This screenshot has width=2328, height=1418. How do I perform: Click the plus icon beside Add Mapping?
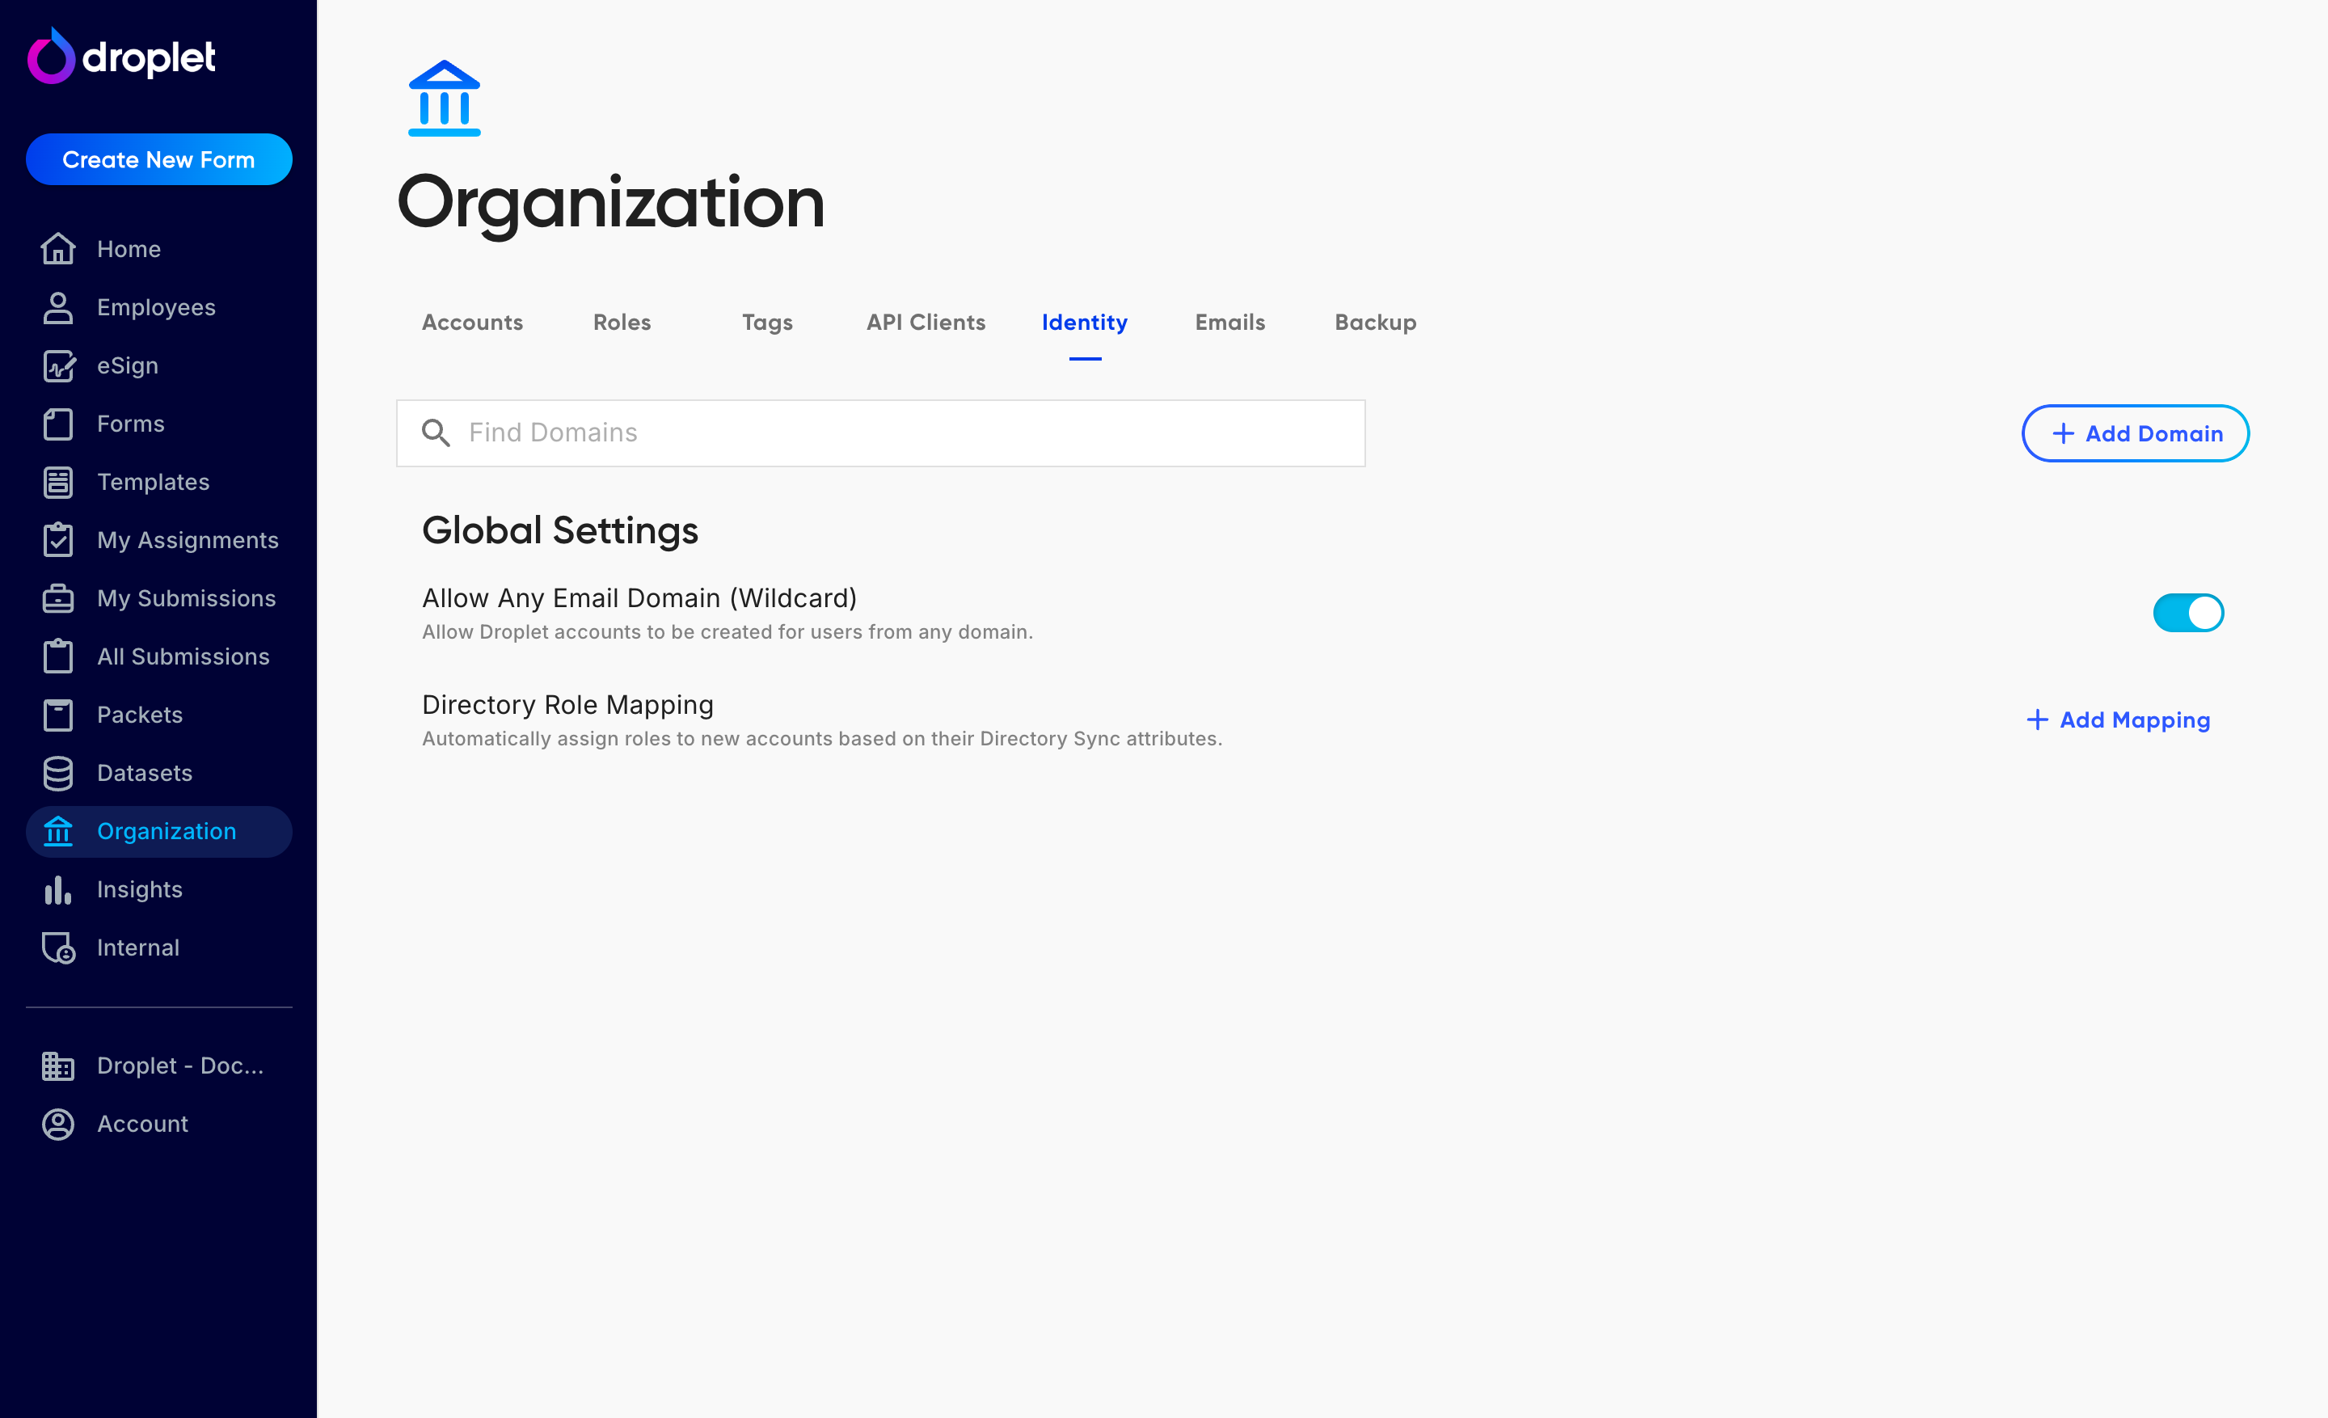[x=2037, y=720]
